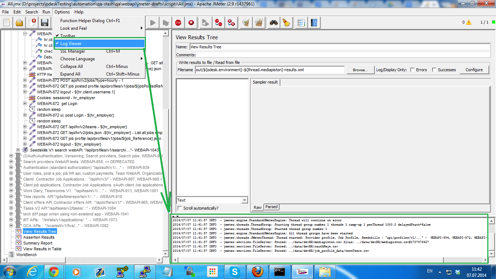Expand the OCA APIs node
Image resolution: width=496 pixels, height=279 pixels.
11,226
